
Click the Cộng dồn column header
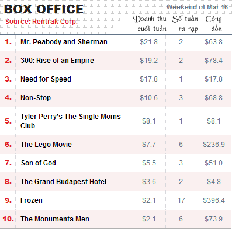click(x=214, y=24)
